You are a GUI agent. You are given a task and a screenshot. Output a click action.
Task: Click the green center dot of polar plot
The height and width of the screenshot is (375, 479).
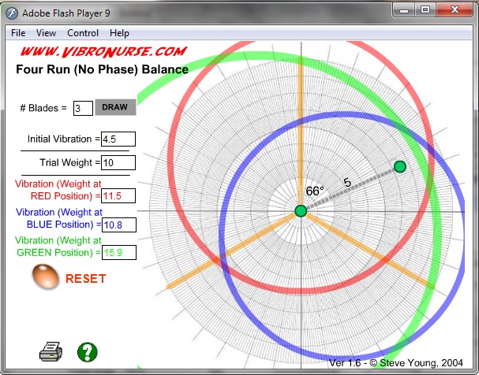click(x=301, y=210)
